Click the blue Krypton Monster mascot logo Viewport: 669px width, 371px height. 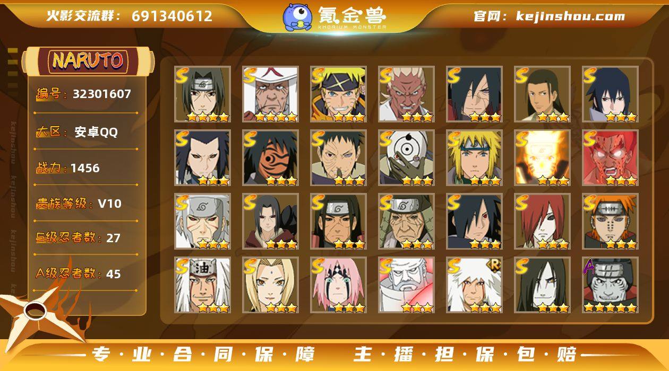coord(297,17)
